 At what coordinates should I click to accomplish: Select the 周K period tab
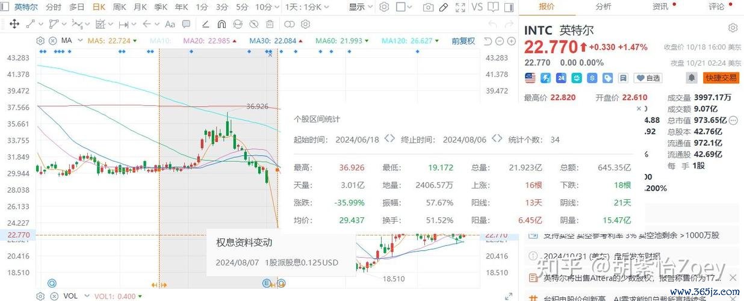[119, 7]
